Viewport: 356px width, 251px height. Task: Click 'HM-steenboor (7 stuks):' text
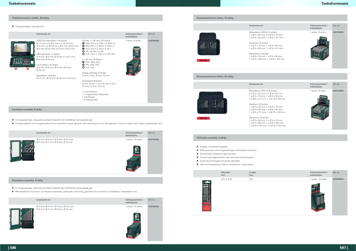click(48, 54)
